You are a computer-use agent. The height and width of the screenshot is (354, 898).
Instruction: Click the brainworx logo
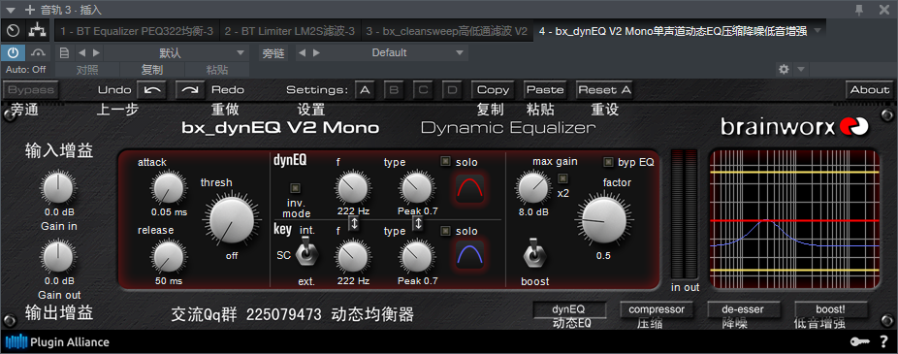(795, 127)
